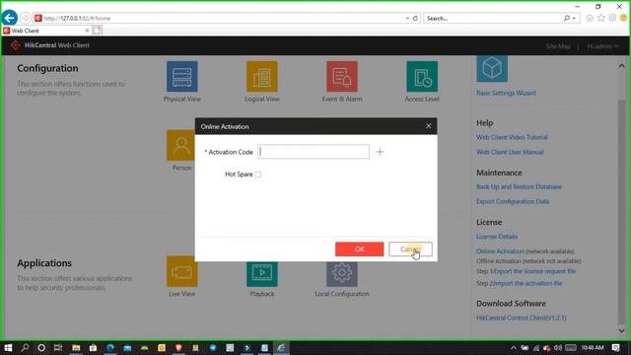The image size is (631, 355).
Task: Click the HikCentral logo in the header
Action: pyautogui.click(x=16, y=45)
